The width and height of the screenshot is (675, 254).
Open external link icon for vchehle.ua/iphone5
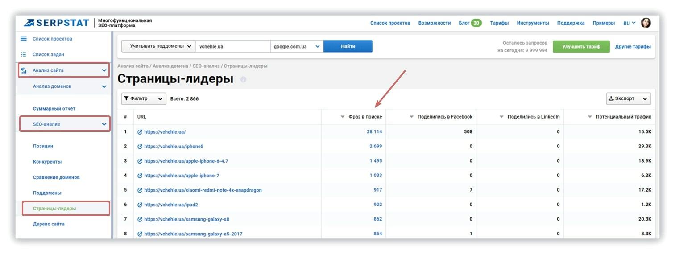140,147
